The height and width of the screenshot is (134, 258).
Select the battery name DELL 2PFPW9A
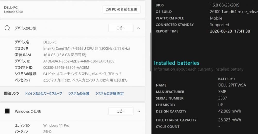tap(232, 85)
